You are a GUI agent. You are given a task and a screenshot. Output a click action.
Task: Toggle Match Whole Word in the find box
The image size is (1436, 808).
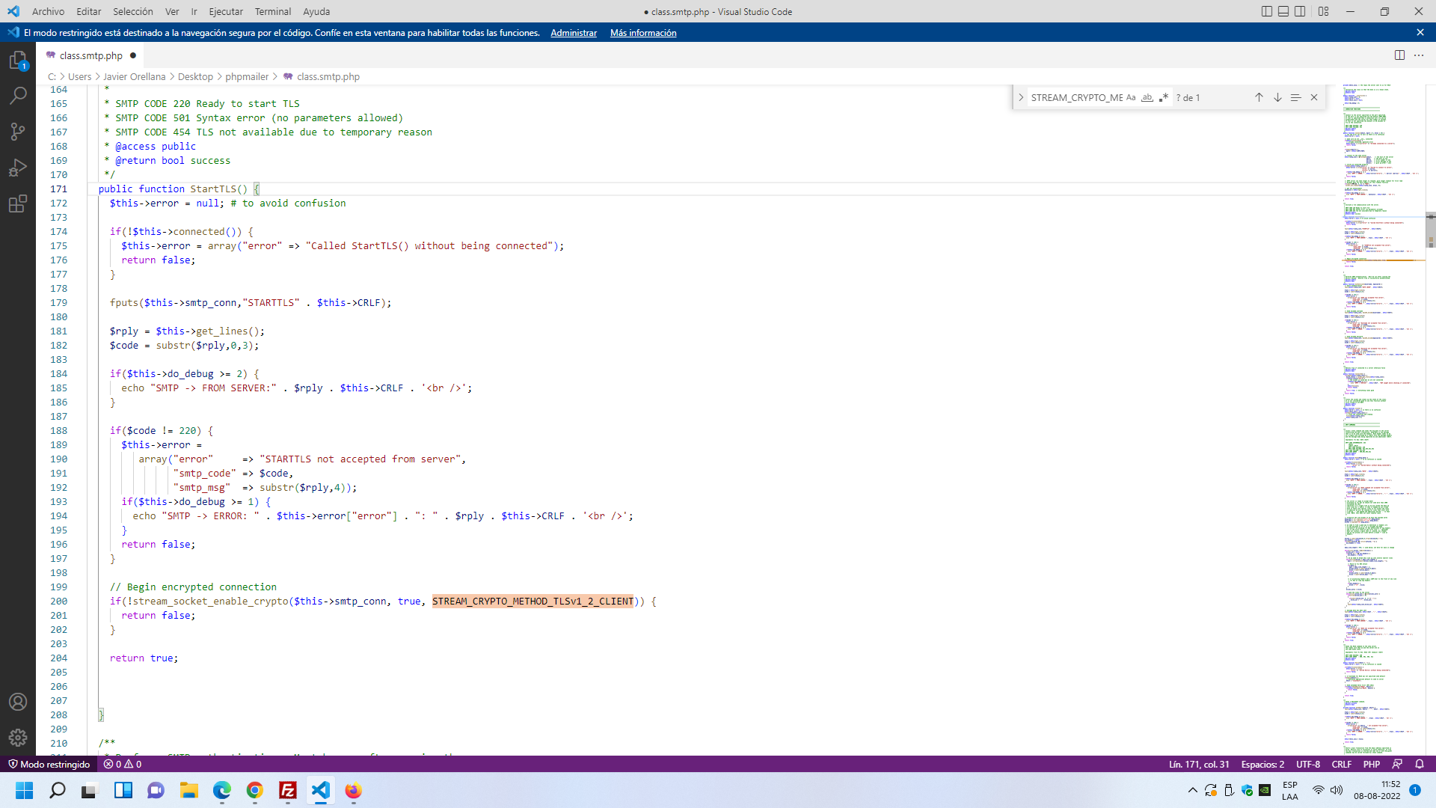(1147, 97)
